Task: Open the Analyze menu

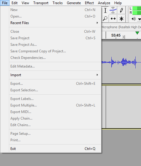Action: 104,3
